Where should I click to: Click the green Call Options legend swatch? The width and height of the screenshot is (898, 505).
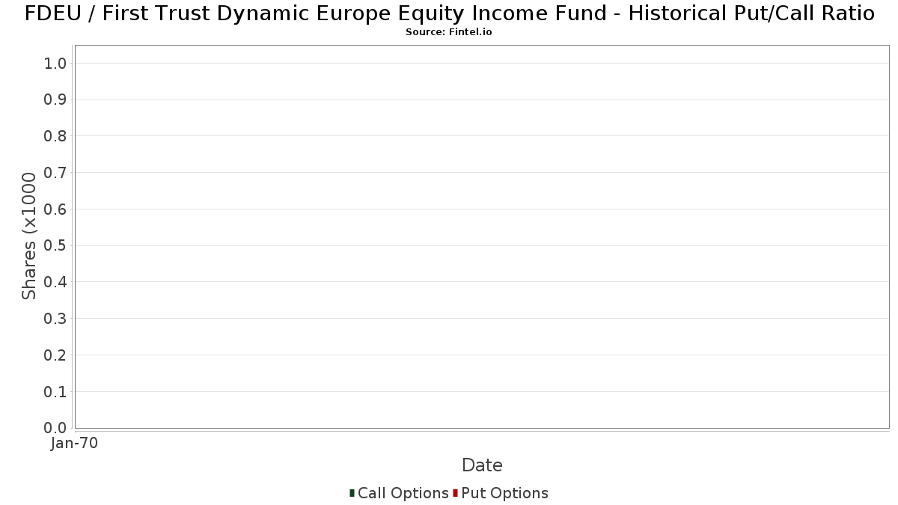[x=352, y=493]
